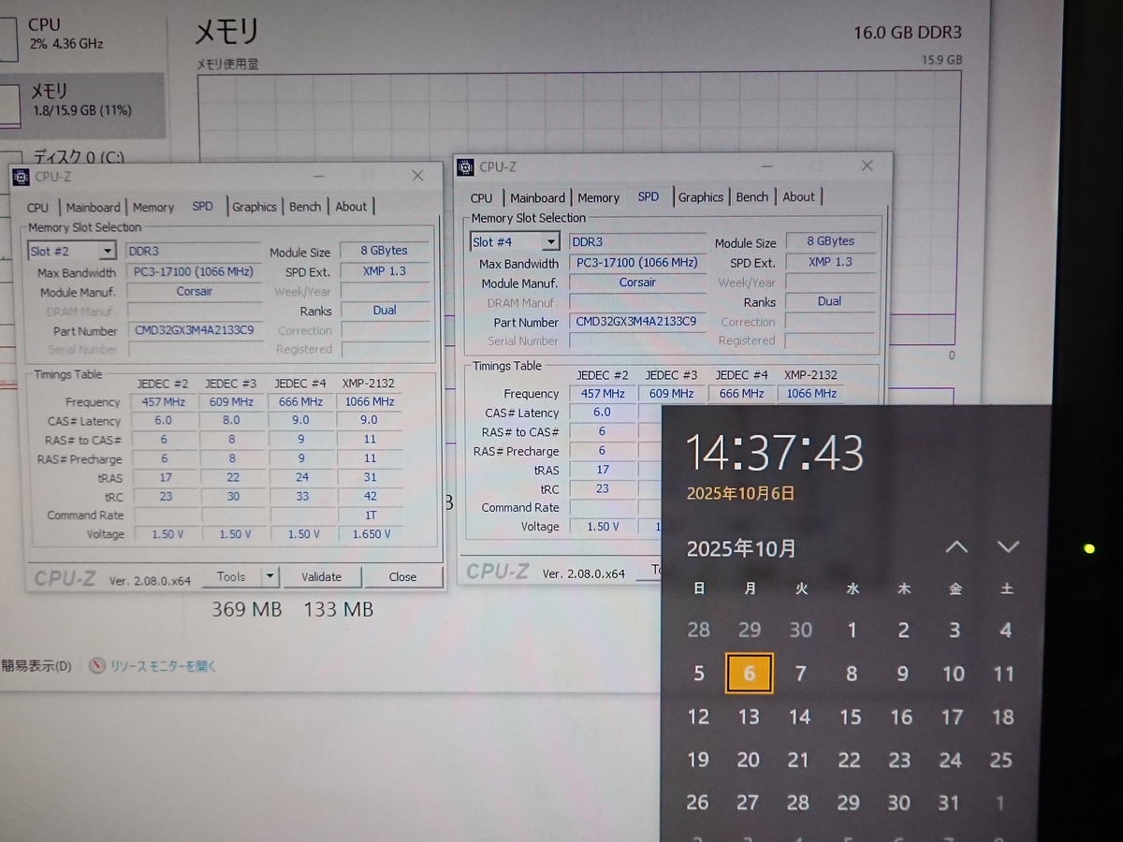Open CPU tab in left CPU-Z window
The height and width of the screenshot is (842, 1123).
37,208
